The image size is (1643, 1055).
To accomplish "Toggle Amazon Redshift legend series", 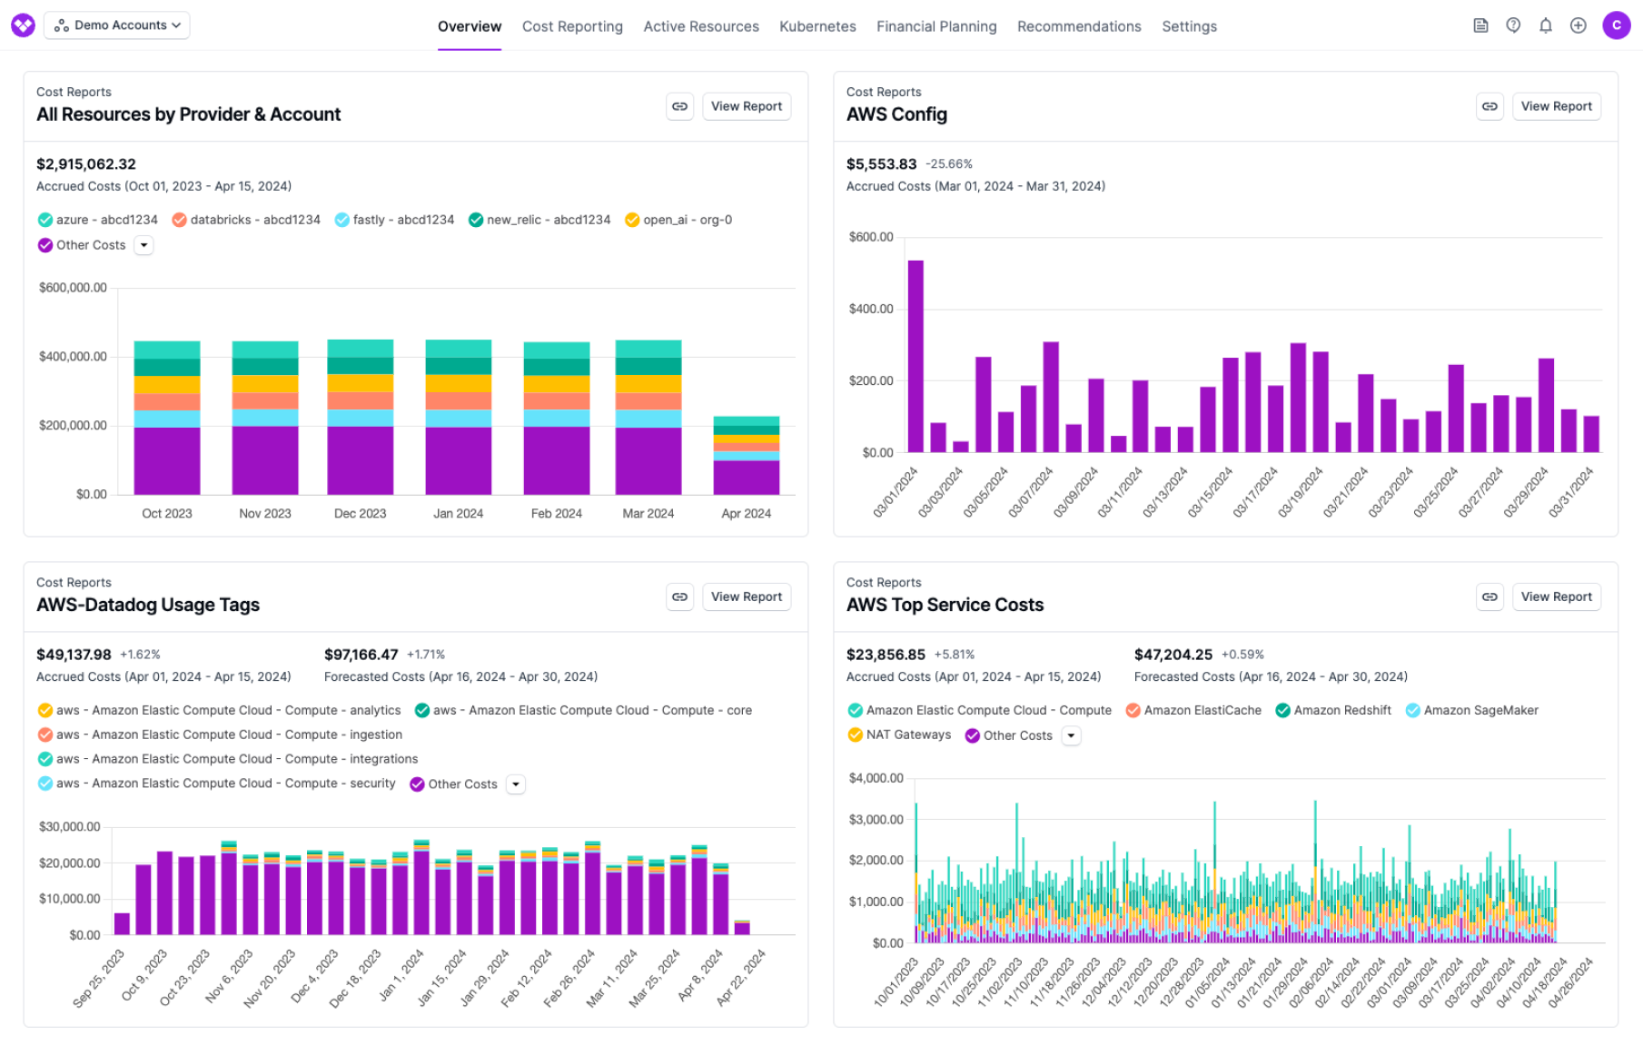I will point(1333,710).
